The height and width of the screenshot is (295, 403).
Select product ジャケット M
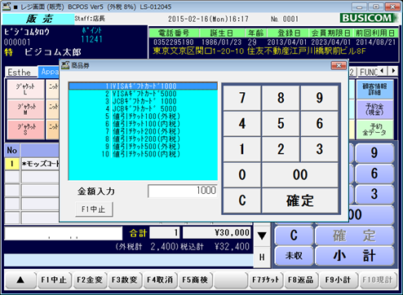tap(25, 109)
